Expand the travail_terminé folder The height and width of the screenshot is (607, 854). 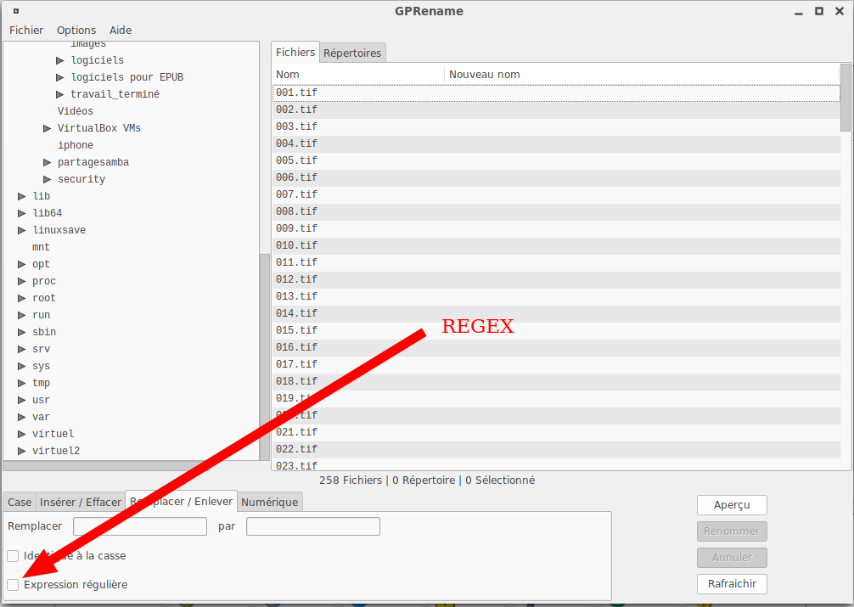click(60, 94)
